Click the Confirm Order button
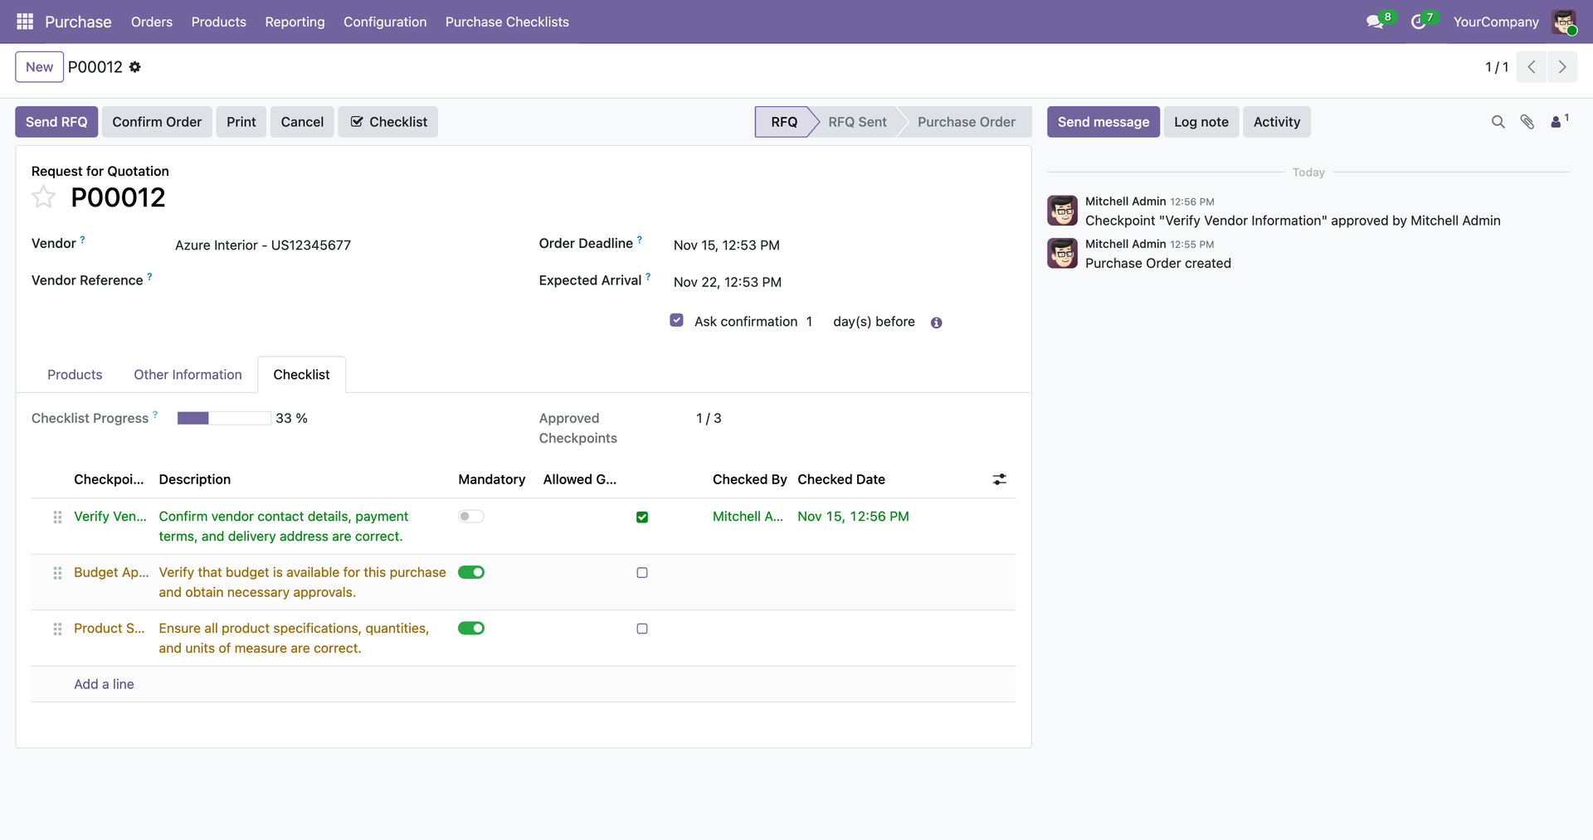 (x=157, y=122)
